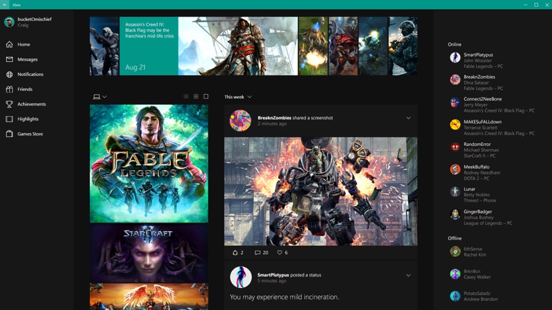Screen dimensions: 552x310
Task: Click 'Casey Walker' under BrknBcn
Action: pos(477,277)
